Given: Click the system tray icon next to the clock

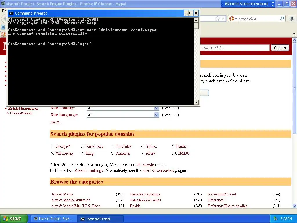Looking at the screenshot, I should [x=276, y=219].
